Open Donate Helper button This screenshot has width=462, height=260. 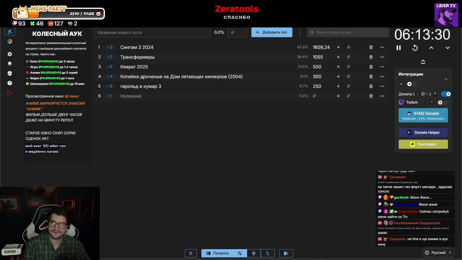pos(423,133)
